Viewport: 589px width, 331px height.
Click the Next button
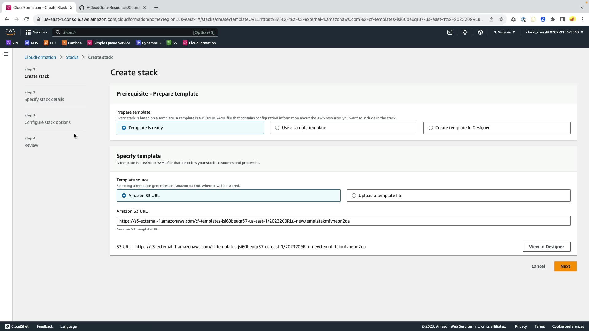(x=565, y=266)
